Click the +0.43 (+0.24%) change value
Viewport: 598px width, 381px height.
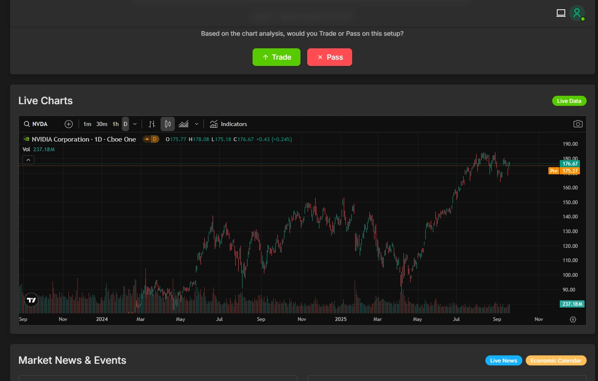pyautogui.click(x=274, y=139)
